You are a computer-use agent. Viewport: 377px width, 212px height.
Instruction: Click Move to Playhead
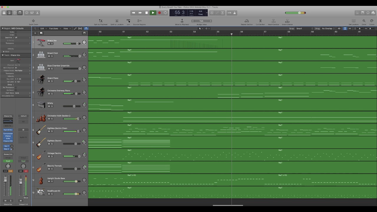(182, 22)
